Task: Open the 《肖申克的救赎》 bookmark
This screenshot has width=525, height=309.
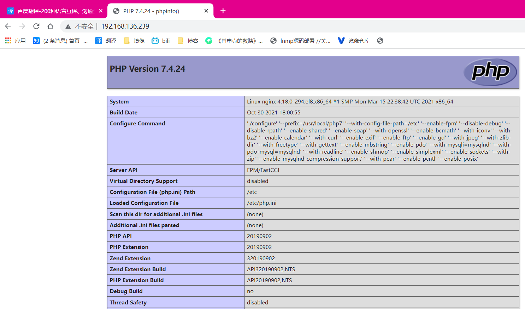Action: click(x=234, y=41)
